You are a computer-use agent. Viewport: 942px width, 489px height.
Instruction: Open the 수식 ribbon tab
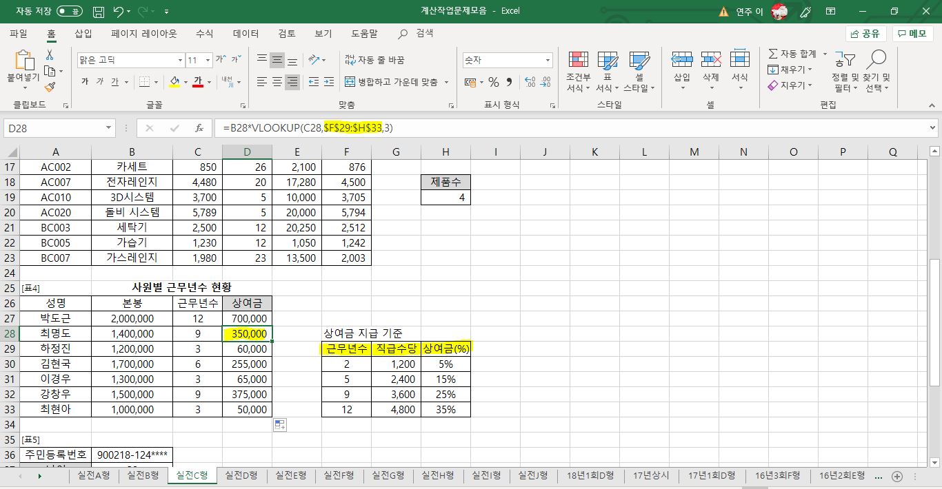[x=204, y=33]
